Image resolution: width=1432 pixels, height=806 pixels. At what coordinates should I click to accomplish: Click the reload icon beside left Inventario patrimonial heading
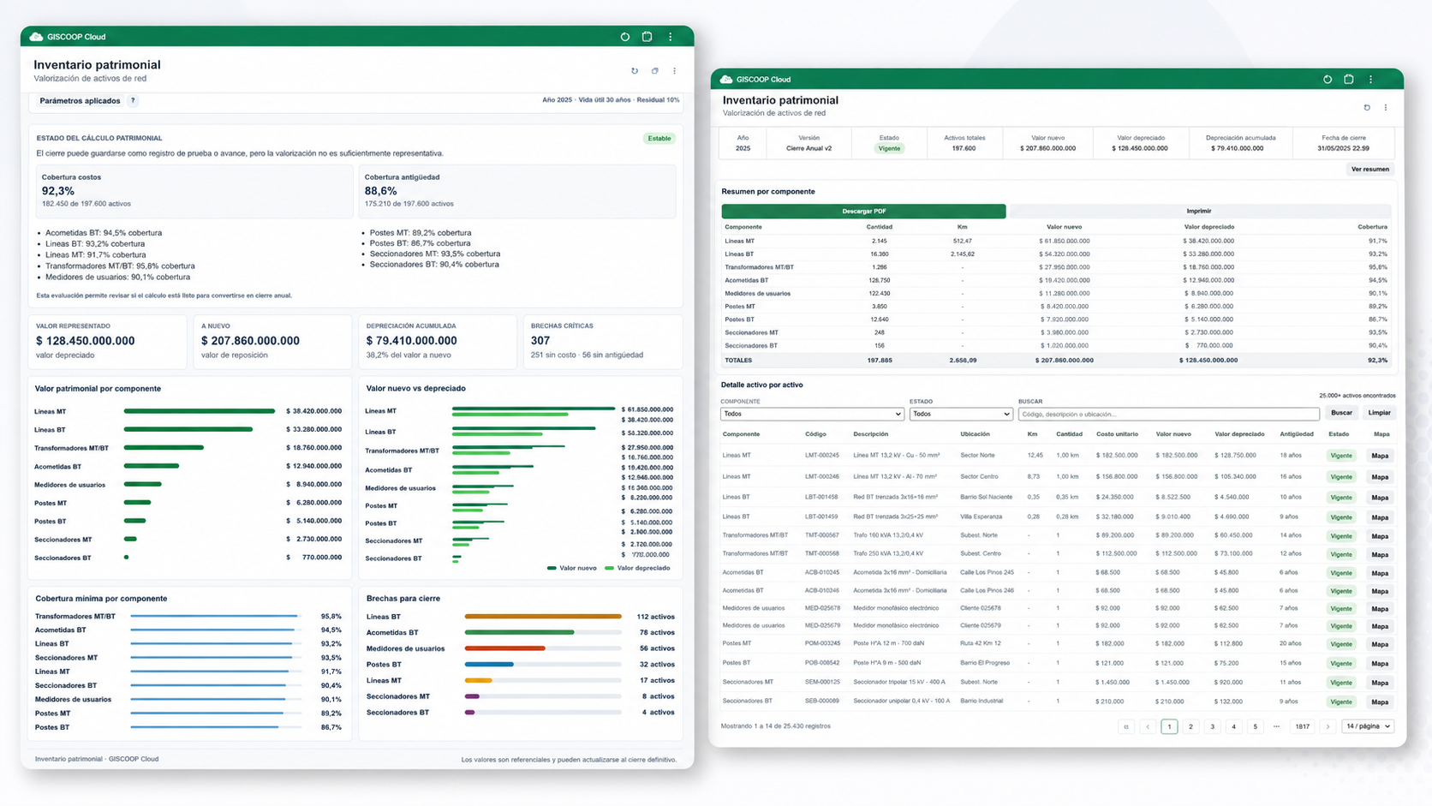[635, 71]
